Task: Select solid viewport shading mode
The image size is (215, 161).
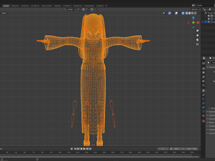Action: click(189, 13)
